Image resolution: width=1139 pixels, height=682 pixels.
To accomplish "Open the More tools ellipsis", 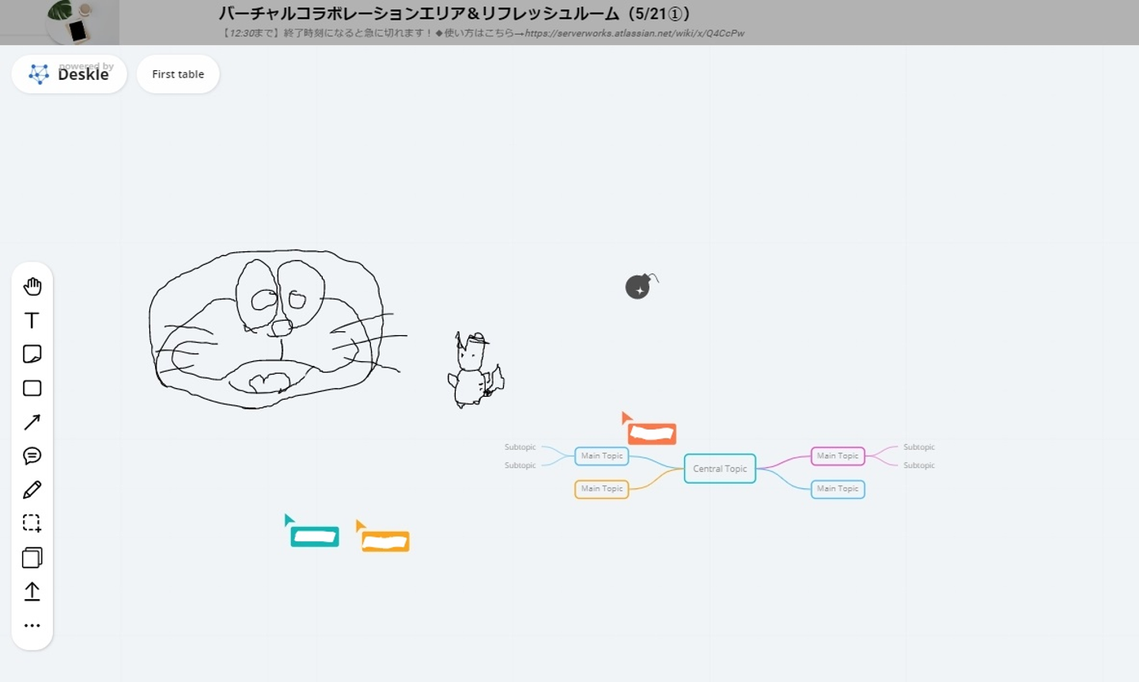I will [32, 625].
